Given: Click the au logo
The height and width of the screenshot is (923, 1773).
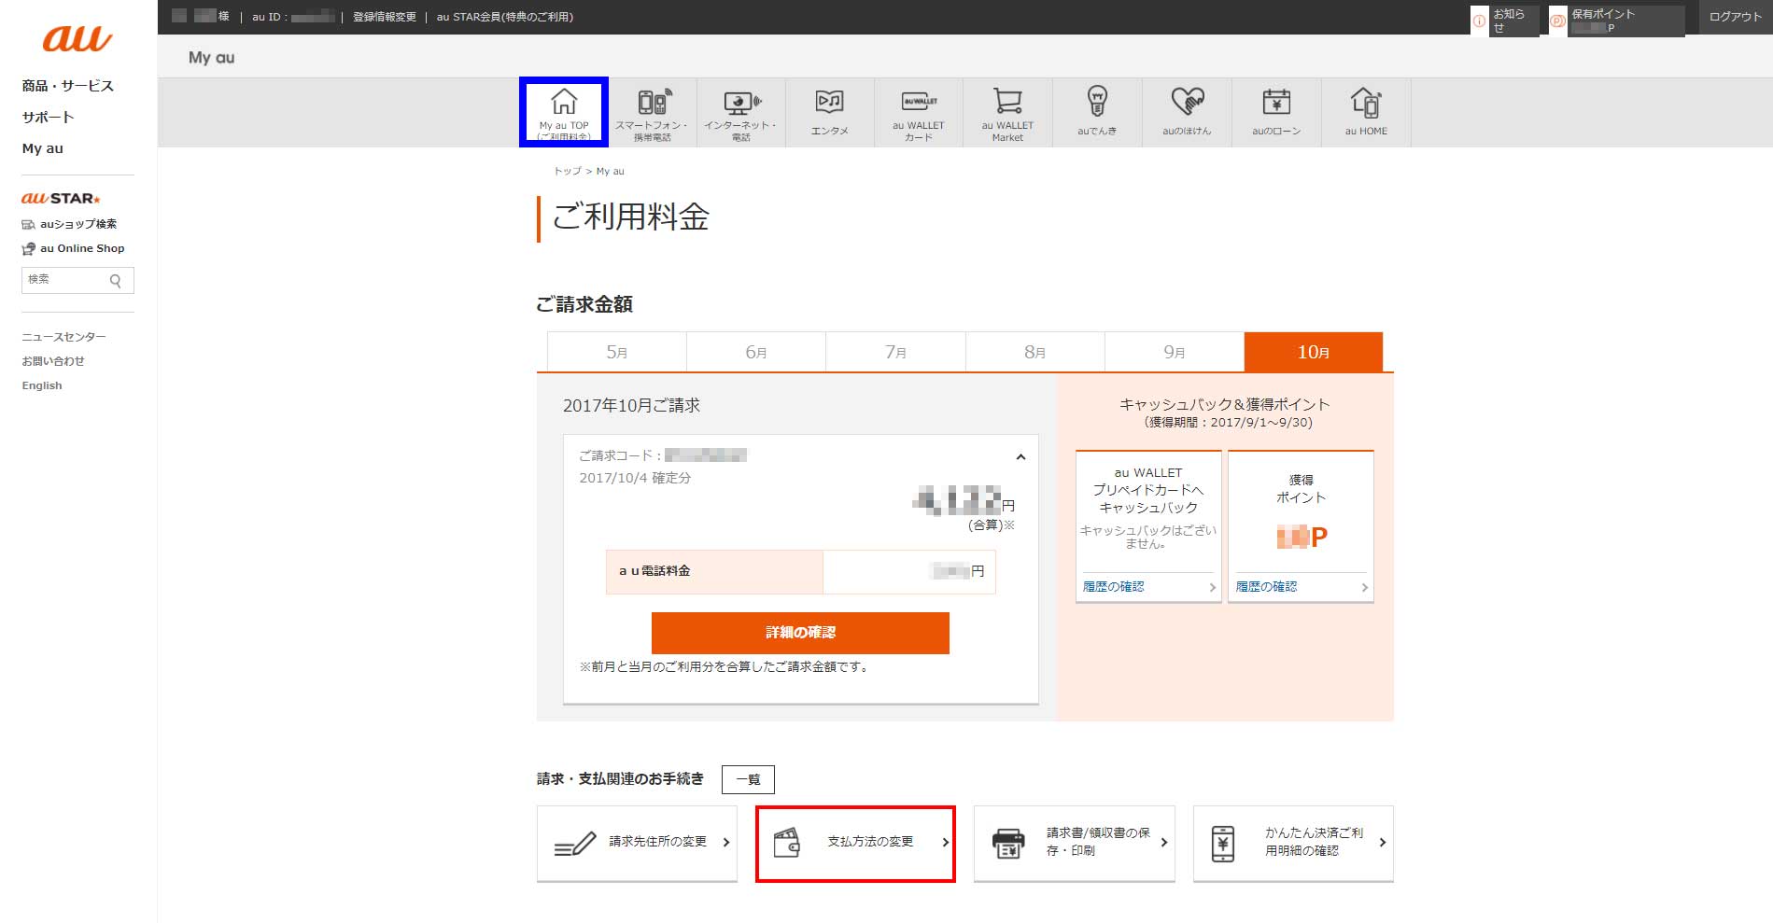Looking at the screenshot, I should click(77, 38).
